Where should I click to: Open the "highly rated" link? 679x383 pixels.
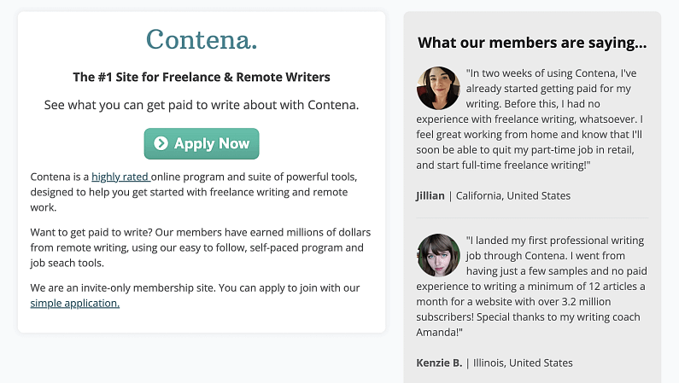click(120, 177)
